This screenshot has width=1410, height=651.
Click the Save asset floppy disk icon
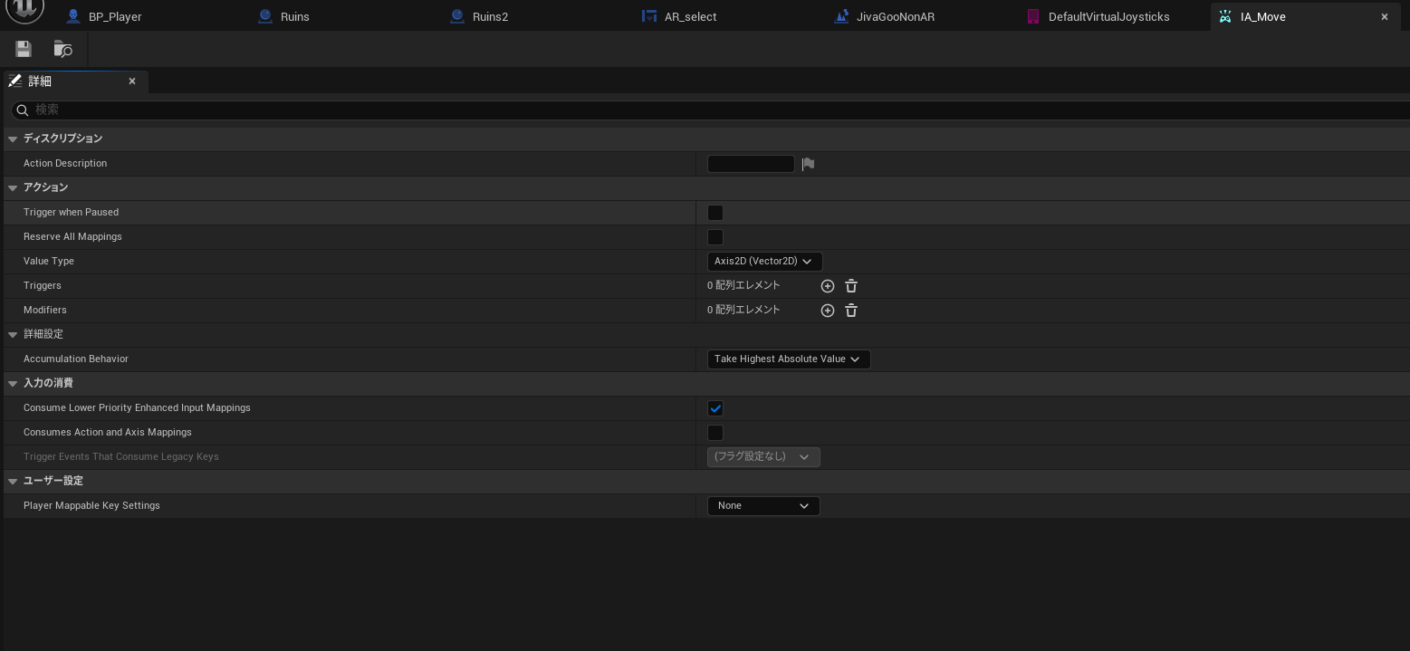pos(24,49)
